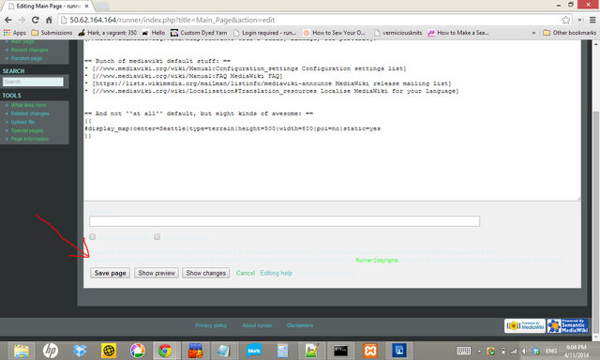The image size is (600, 360).
Task: Select Editing Main Page browser tab
Action: [x=48, y=7]
